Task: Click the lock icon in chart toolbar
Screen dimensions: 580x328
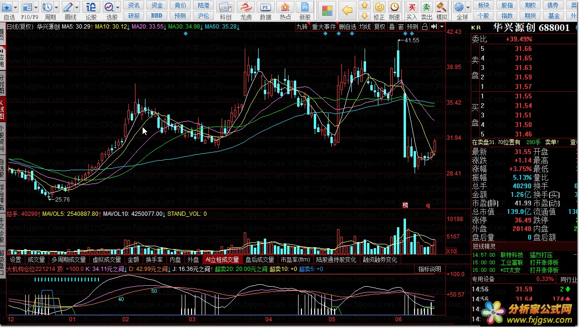Action: (425, 27)
